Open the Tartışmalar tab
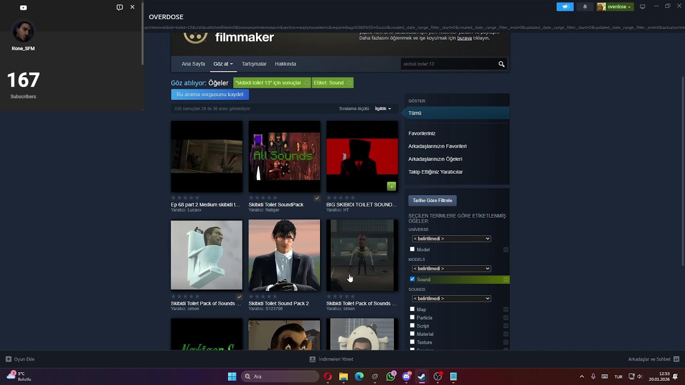685x385 pixels. [x=254, y=64]
